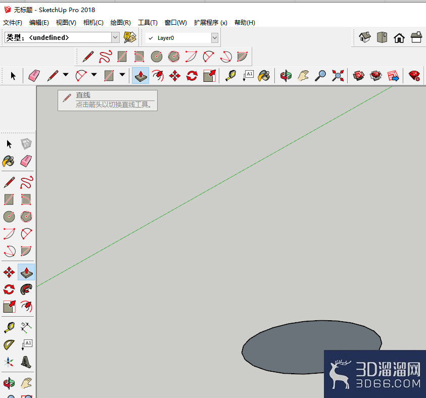The height and width of the screenshot is (398, 426).
Task: Select the Tape Measure tool in main toolbar
Action: [x=230, y=76]
